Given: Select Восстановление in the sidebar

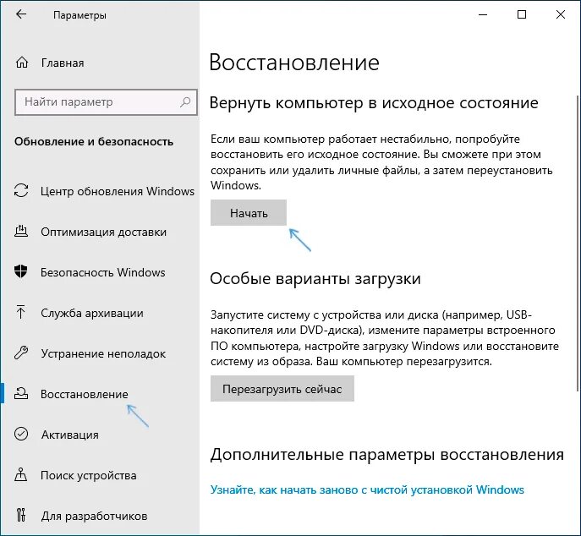Looking at the screenshot, I should 84,394.
